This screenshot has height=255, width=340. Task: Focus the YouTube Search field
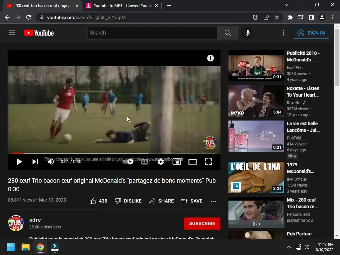[x=152, y=33]
